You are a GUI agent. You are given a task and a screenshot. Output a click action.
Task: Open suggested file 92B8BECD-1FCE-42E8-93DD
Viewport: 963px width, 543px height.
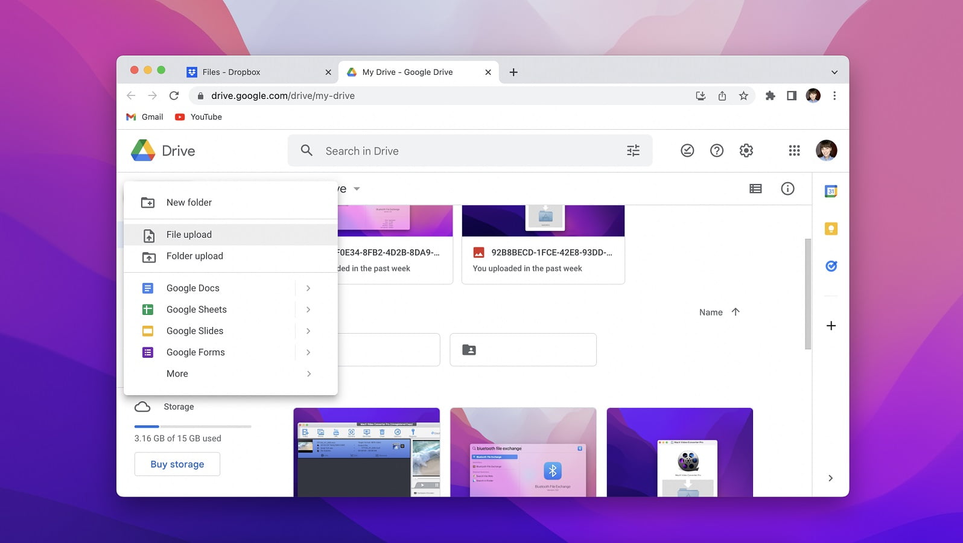(x=543, y=244)
